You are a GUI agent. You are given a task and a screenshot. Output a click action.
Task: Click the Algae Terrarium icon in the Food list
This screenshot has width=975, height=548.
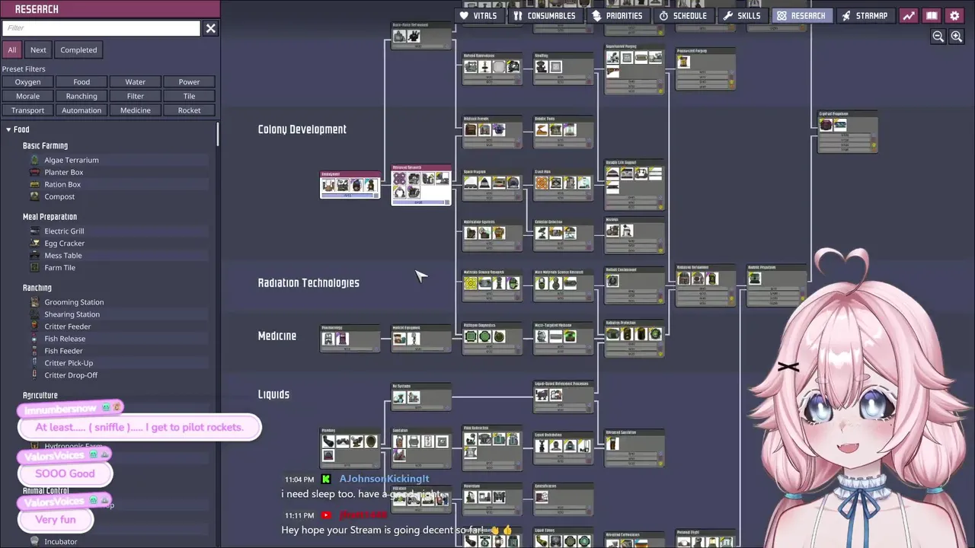click(34, 160)
